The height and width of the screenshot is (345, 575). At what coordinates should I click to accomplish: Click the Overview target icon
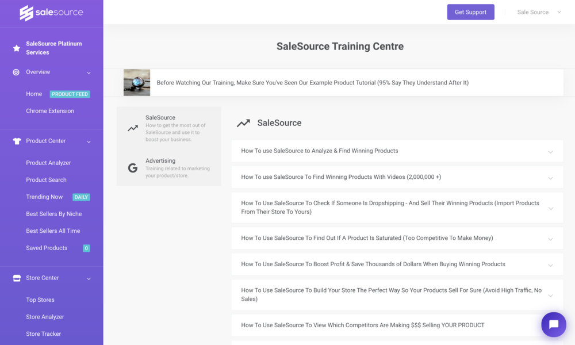point(16,72)
